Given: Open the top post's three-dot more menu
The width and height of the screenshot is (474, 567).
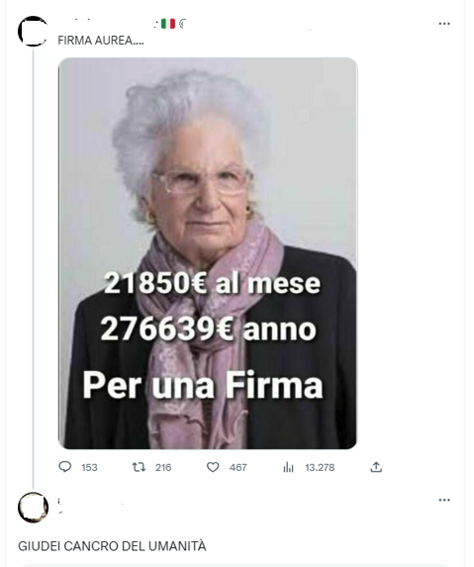Looking at the screenshot, I should (444, 24).
